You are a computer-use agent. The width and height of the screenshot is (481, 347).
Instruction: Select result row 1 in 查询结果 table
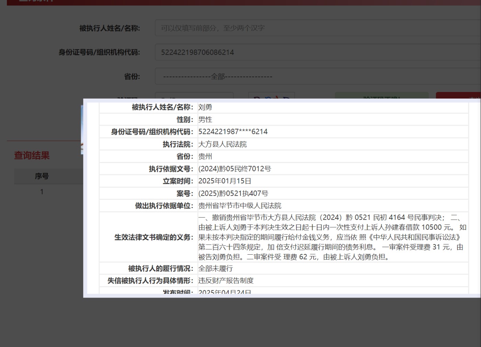click(42, 192)
